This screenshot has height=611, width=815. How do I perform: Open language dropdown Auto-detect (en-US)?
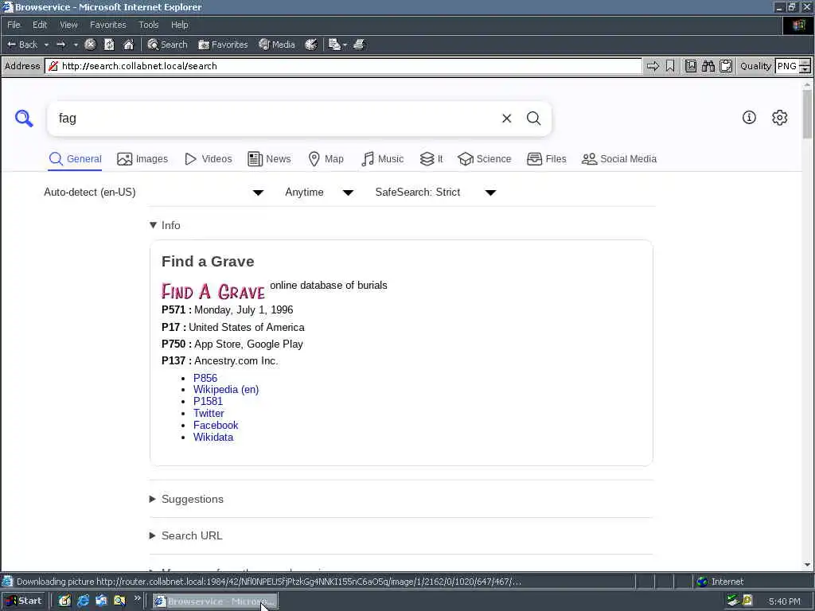pyautogui.click(x=154, y=193)
